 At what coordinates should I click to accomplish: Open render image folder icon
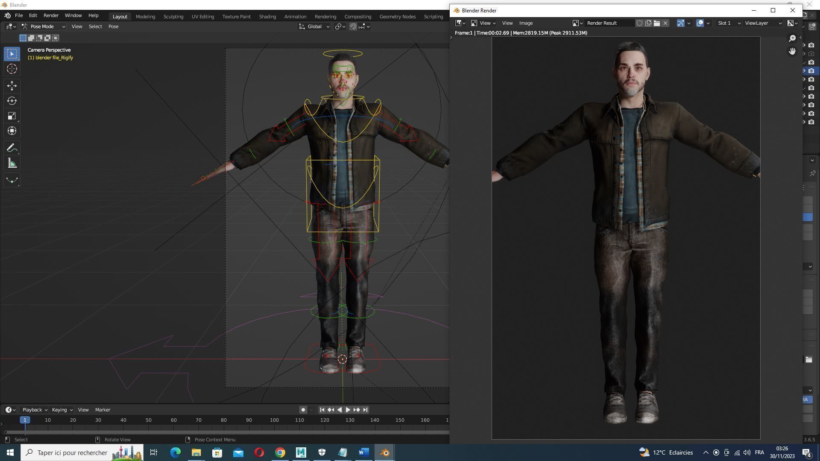[x=657, y=23]
